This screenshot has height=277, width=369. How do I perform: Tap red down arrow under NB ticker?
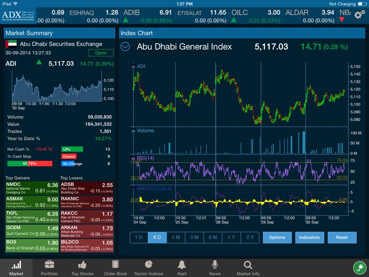point(342,20)
